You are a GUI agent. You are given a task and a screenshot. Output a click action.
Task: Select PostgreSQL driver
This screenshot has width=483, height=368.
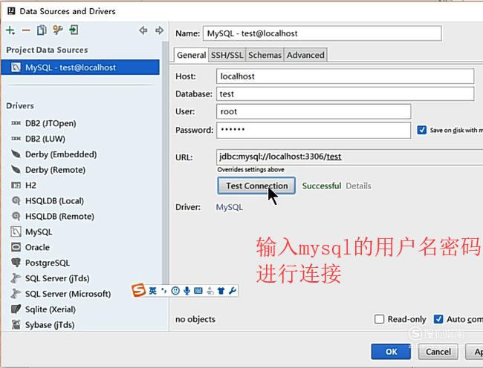click(47, 263)
